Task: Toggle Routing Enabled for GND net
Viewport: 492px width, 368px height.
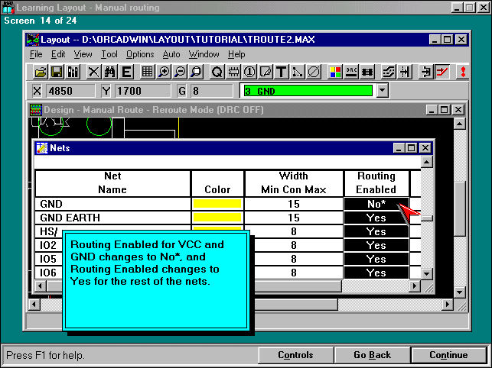Action: click(x=376, y=204)
